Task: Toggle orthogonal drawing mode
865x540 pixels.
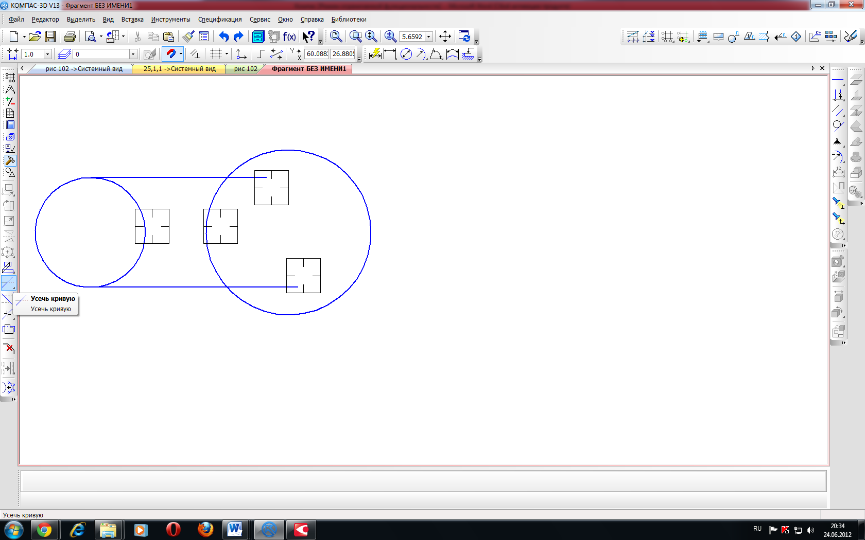Action: click(261, 54)
